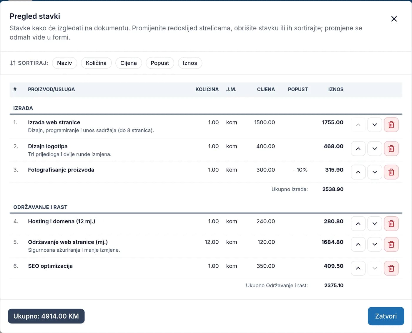Delete the Hosting i domena item
This screenshot has height=333, width=412.
tap(391, 224)
